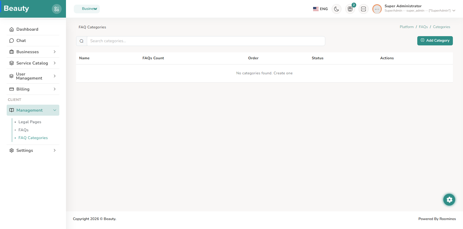Expand the Businesses chevron arrow

(55, 52)
